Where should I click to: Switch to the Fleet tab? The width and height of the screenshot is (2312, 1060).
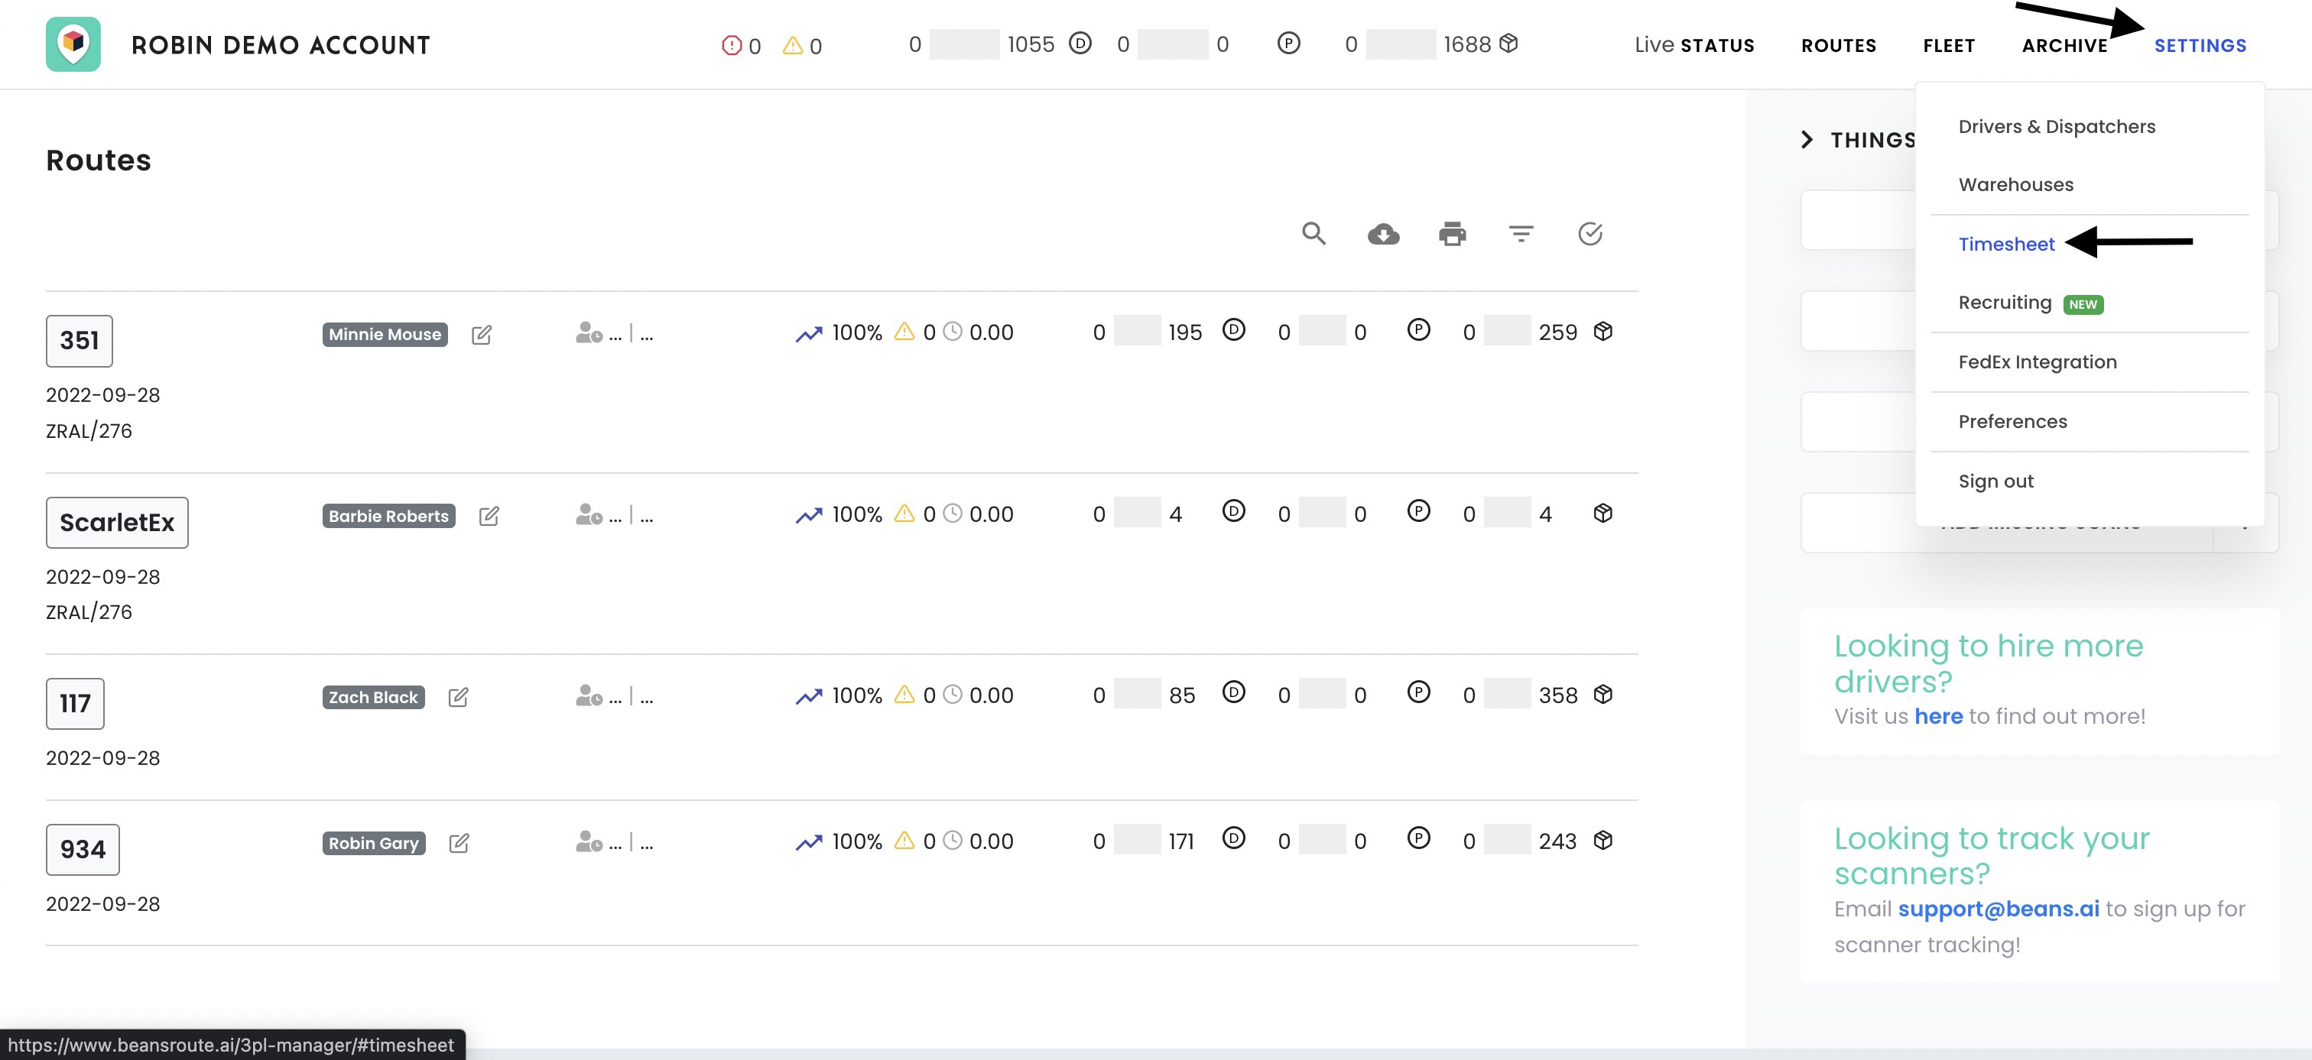[x=1949, y=46]
